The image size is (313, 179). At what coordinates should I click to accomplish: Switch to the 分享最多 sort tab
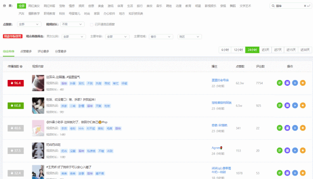[x=61, y=51]
